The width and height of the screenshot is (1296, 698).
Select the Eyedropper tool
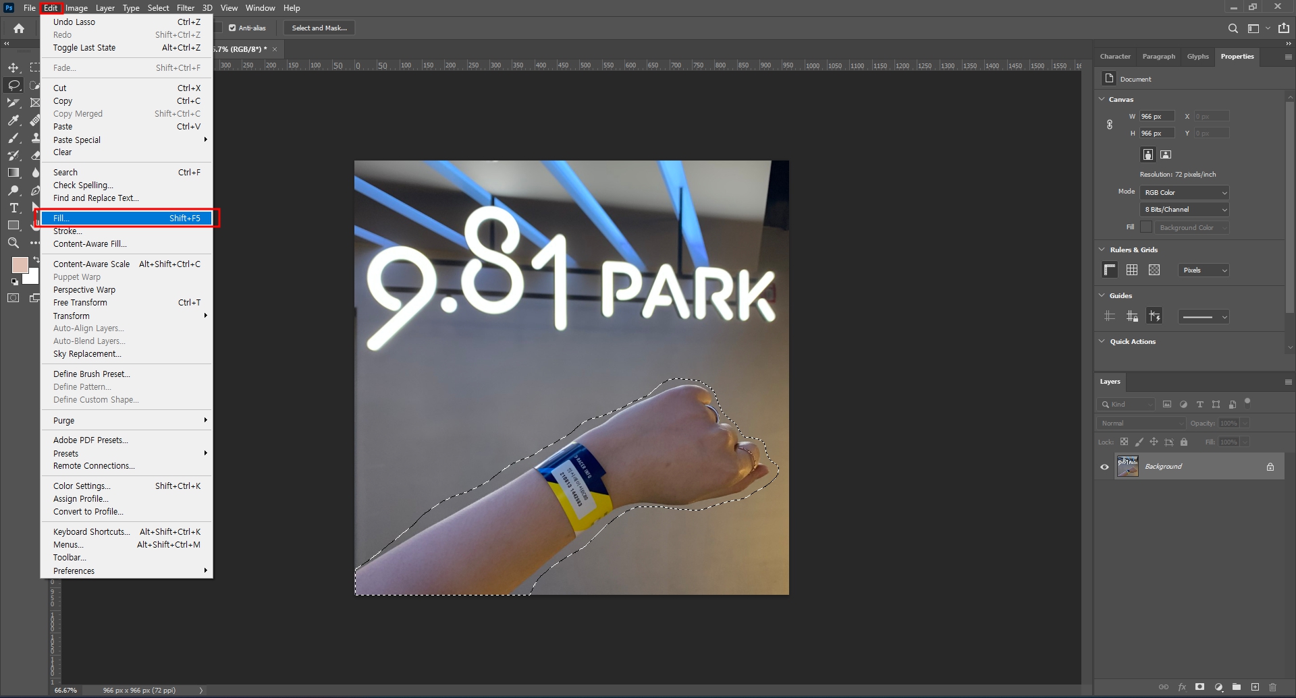point(13,120)
